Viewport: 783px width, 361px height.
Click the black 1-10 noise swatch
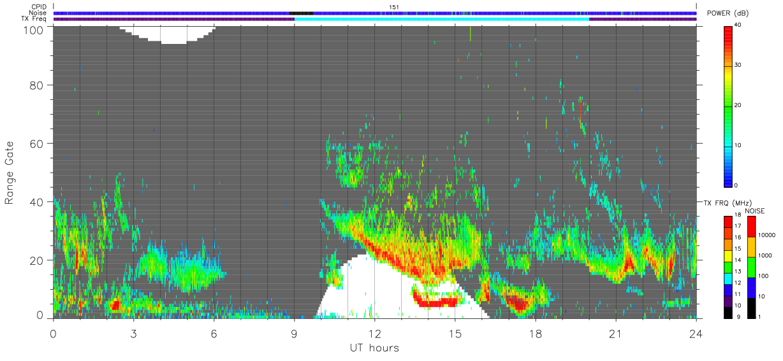click(x=752, y=308)
